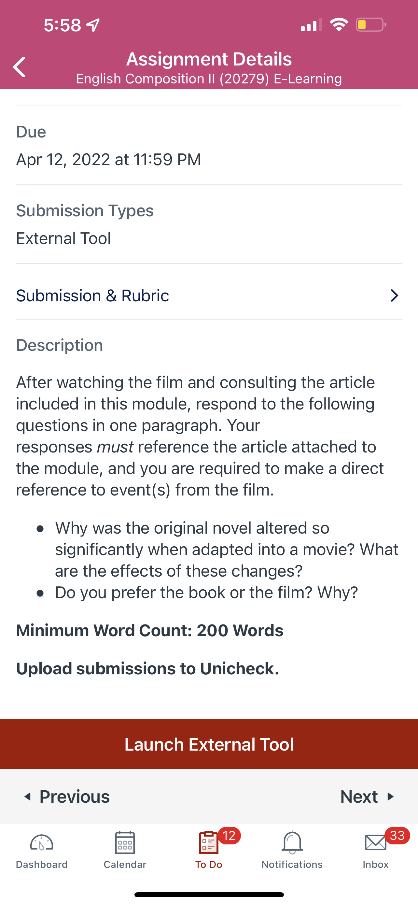Go to the Next assignment
The image size is (418, 905).
coord(368,797)
